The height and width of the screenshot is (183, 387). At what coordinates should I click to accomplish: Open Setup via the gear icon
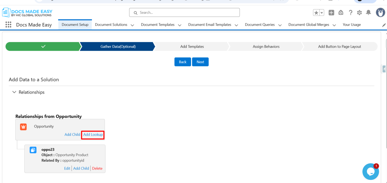(x=359, y=12)
